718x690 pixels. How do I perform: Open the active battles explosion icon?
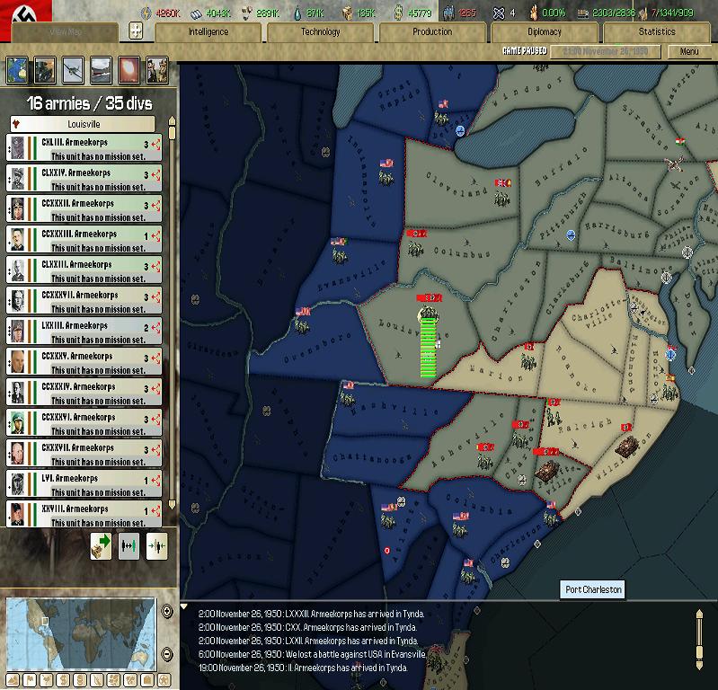click(129, 69)
